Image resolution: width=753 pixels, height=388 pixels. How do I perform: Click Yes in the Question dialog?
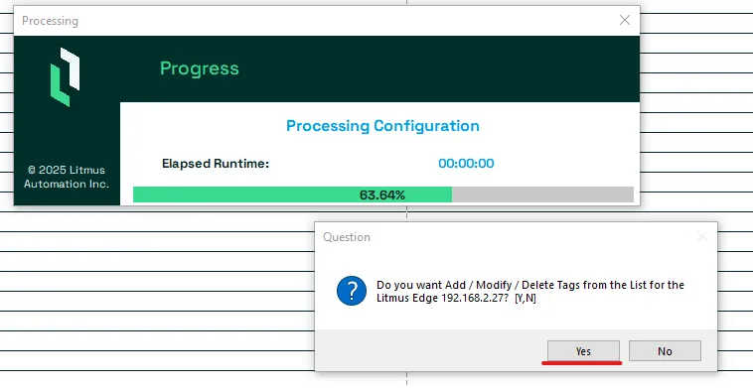[x=583, y=351]
